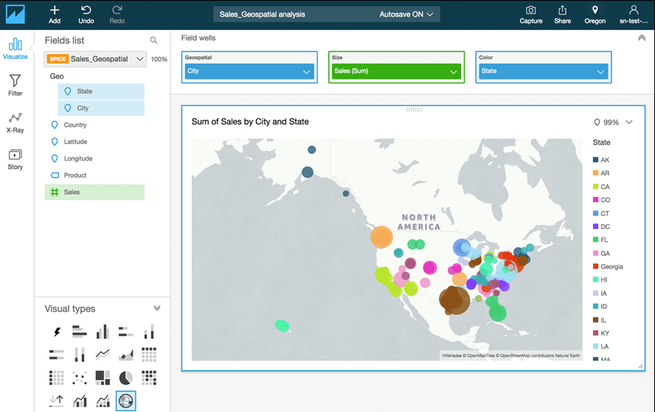Open the Story pane

coord(15,159)
